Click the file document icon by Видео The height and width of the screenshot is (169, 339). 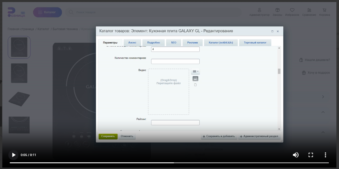click(196, 85)
